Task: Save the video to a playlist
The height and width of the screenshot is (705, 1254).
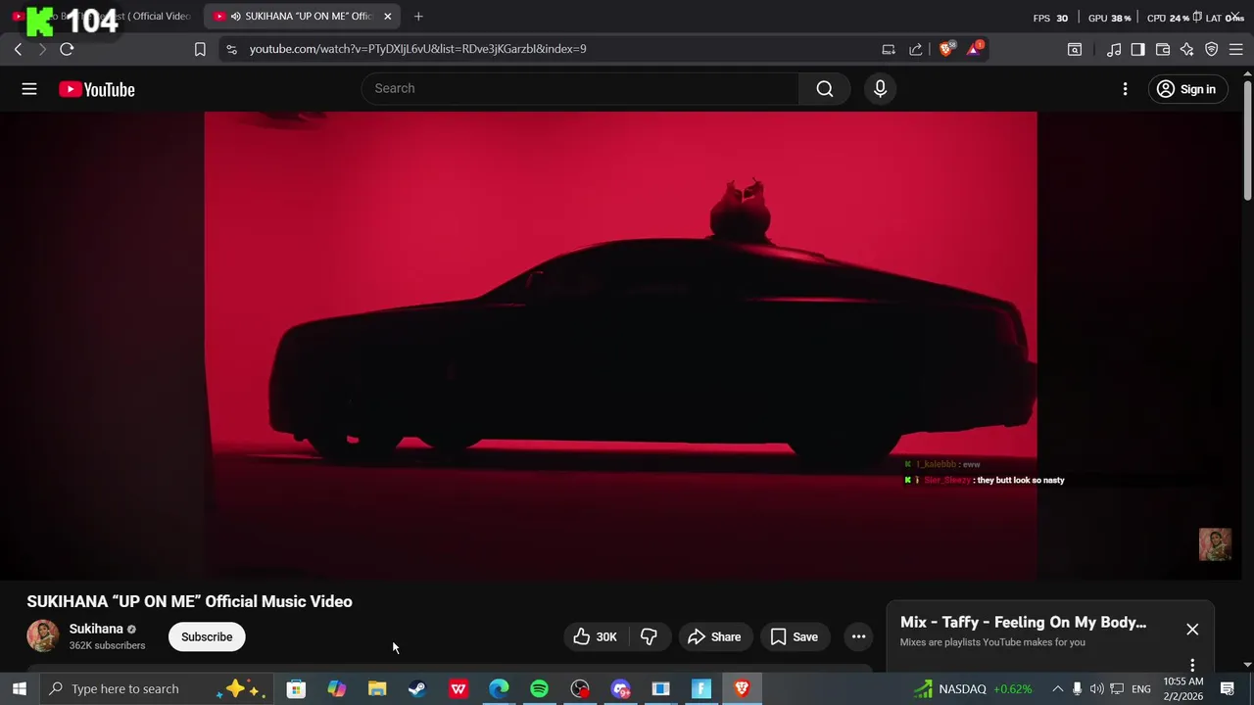Action: pyautogui.click(x=795, y=637)
